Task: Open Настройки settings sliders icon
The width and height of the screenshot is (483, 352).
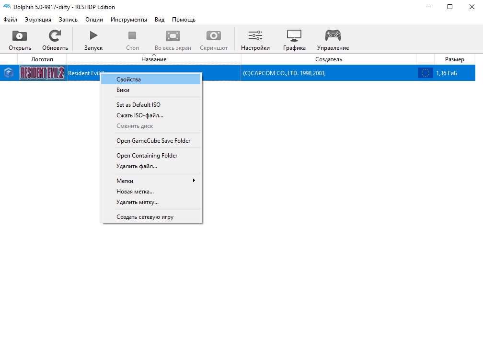Action: coord(255,36)
